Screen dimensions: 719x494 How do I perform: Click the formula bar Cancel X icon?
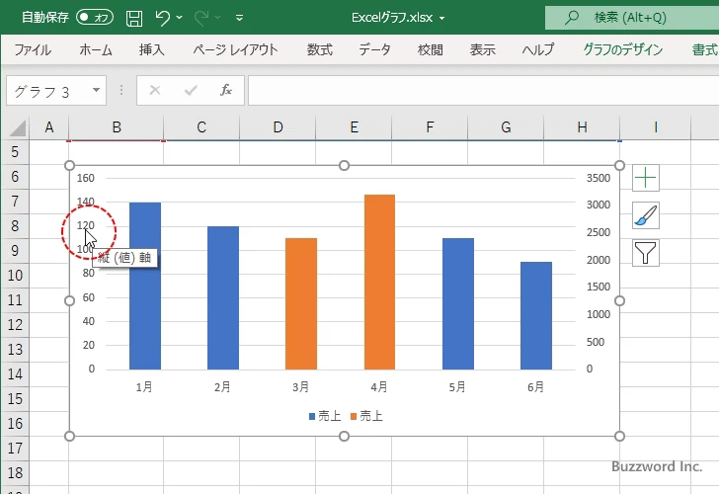(155, 90)
